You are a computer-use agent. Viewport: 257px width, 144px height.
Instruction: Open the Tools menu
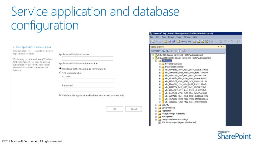(178, 37)
